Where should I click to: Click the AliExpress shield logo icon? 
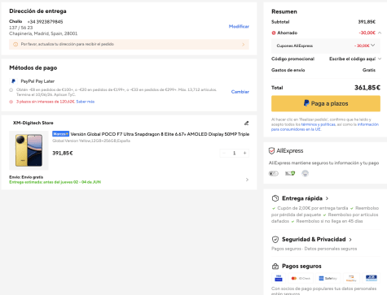point(271,151)
